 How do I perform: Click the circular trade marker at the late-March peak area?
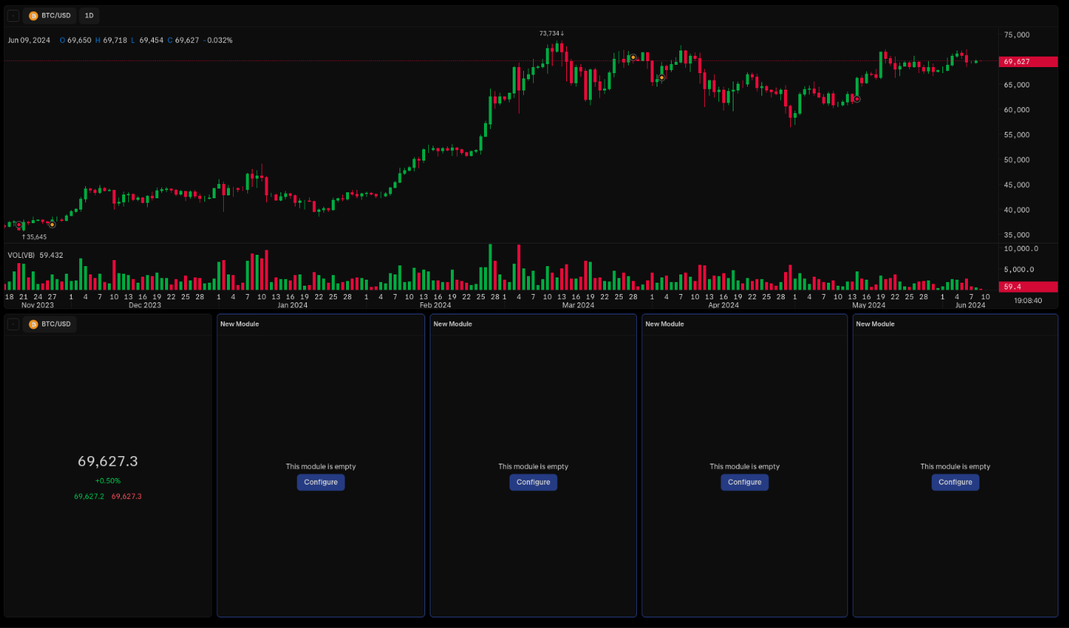pyautogui.click(x=633, y=57)
